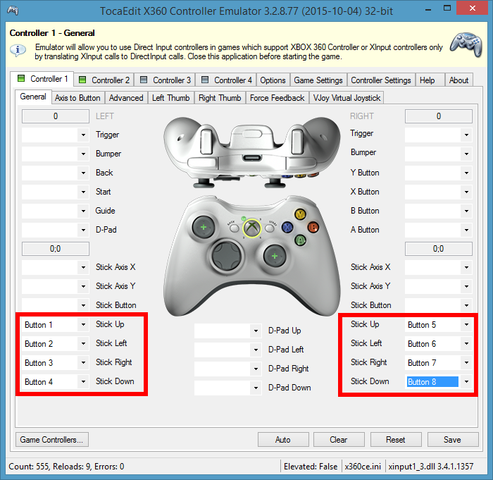The width and height of the screenshot is (493, 480).
Task: Click the D-pad on controller image
Action: 226,256
